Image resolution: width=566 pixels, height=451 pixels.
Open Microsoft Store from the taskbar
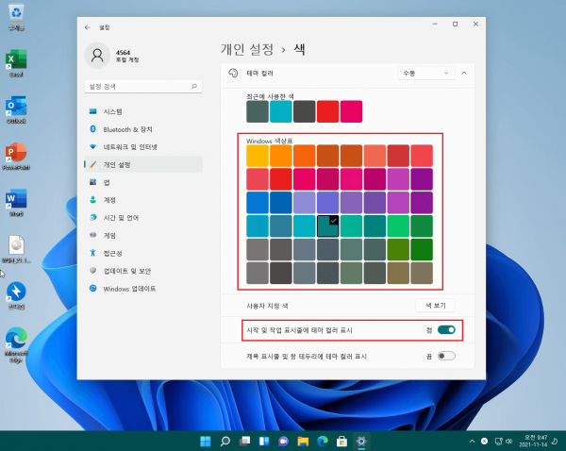click(x=341, y=441)
